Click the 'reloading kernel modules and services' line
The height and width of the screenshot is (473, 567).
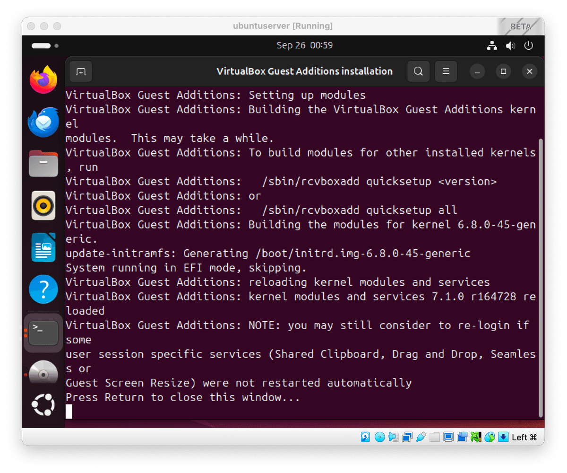tap(278, 282)
